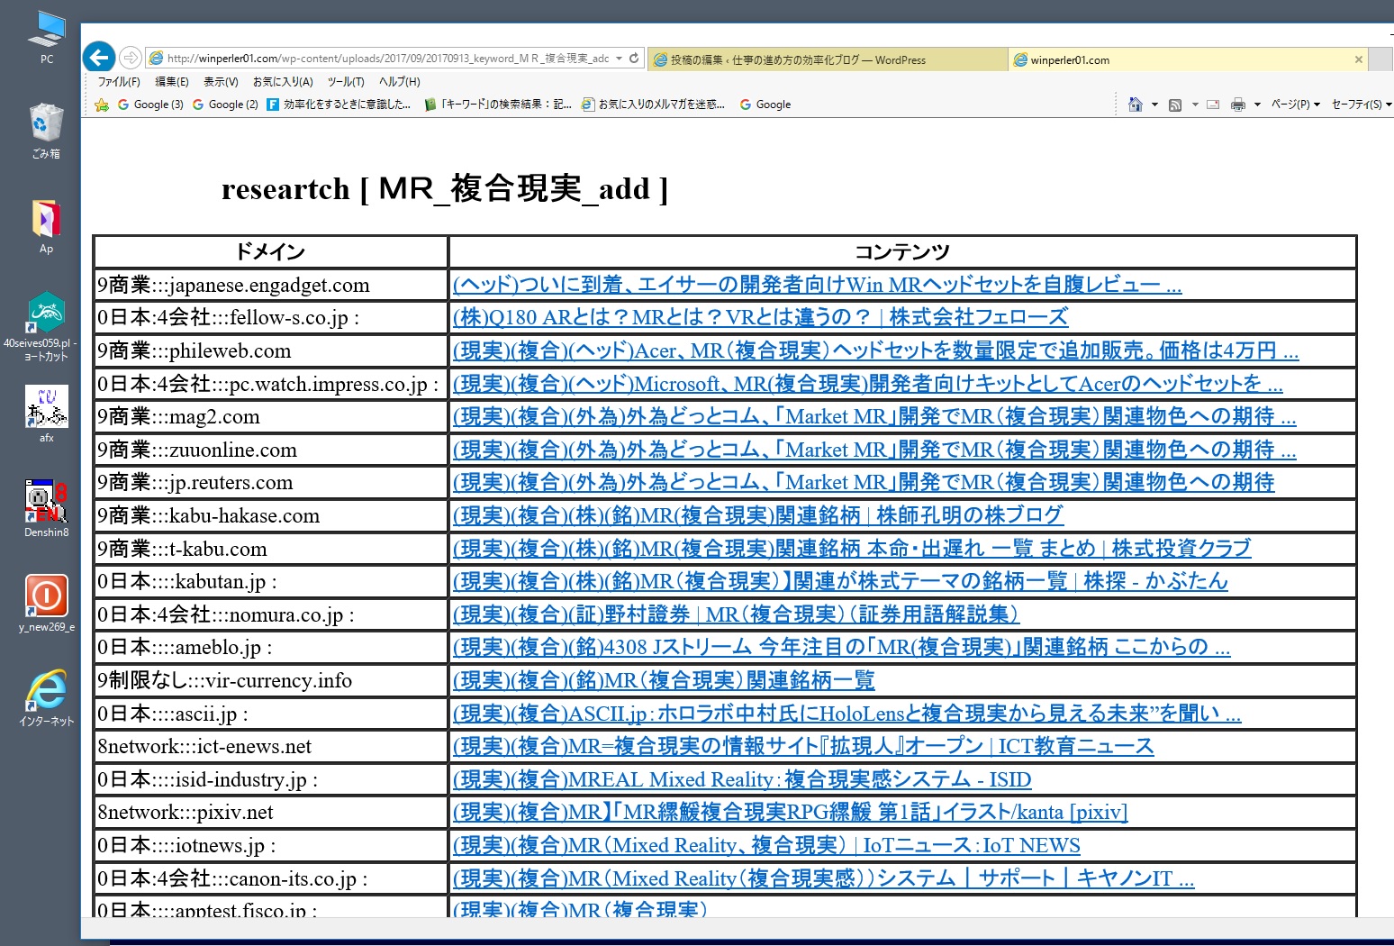Open the vir-currency.info row 関連銘柄一覧 link

coord(664,680)
